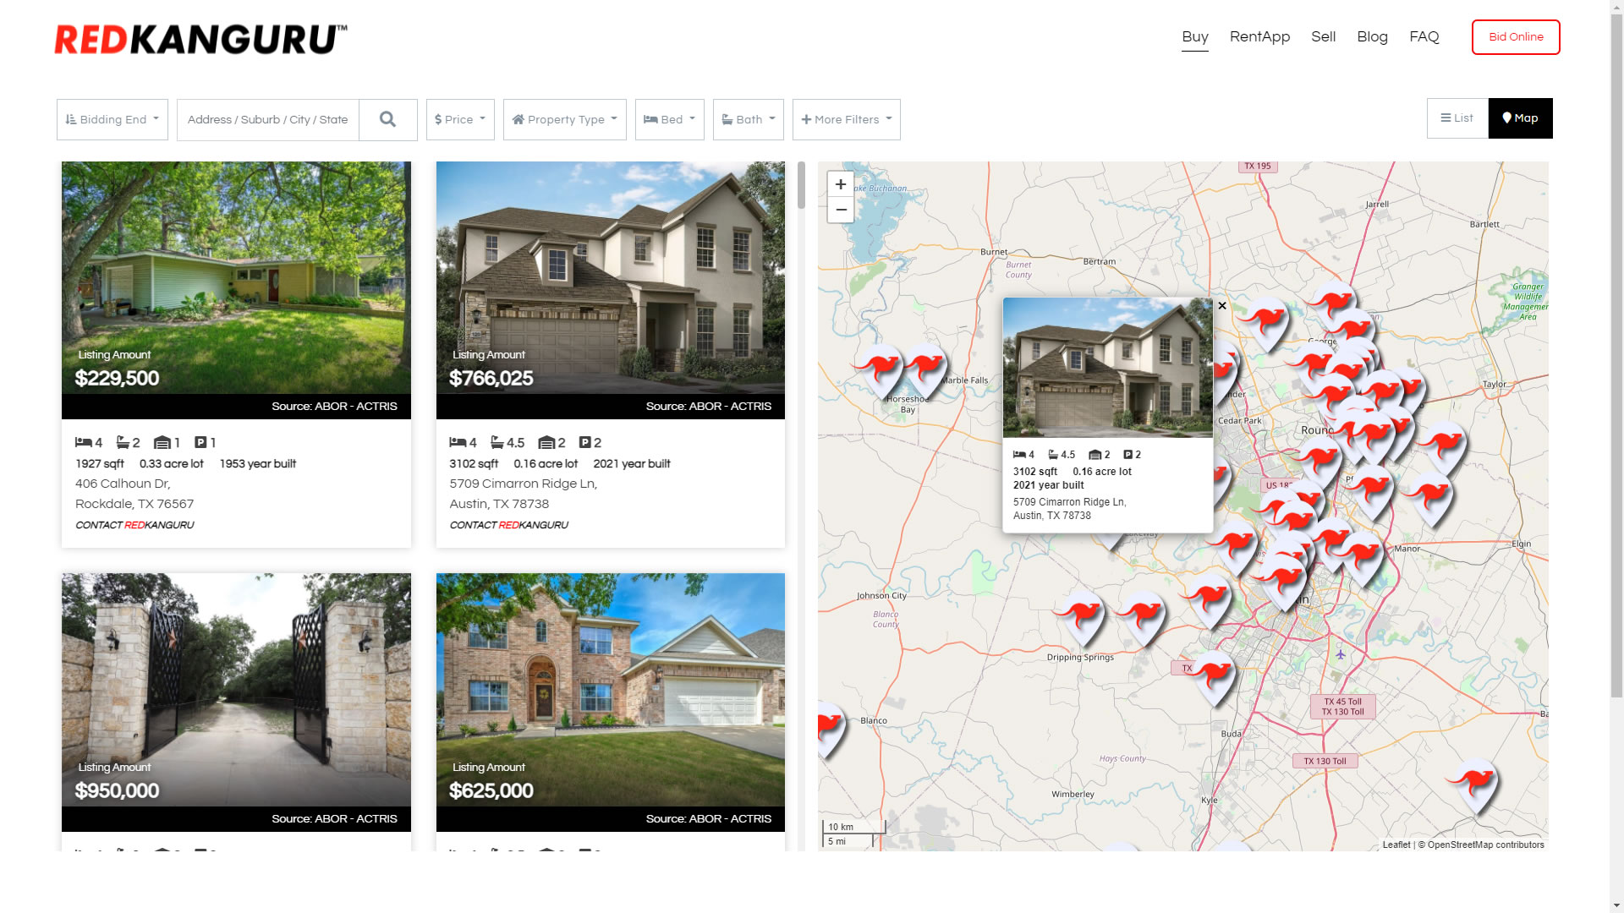Open the RentApp menu item
The height and width of the screenshot is (913, 1624).
point(1259,36)
